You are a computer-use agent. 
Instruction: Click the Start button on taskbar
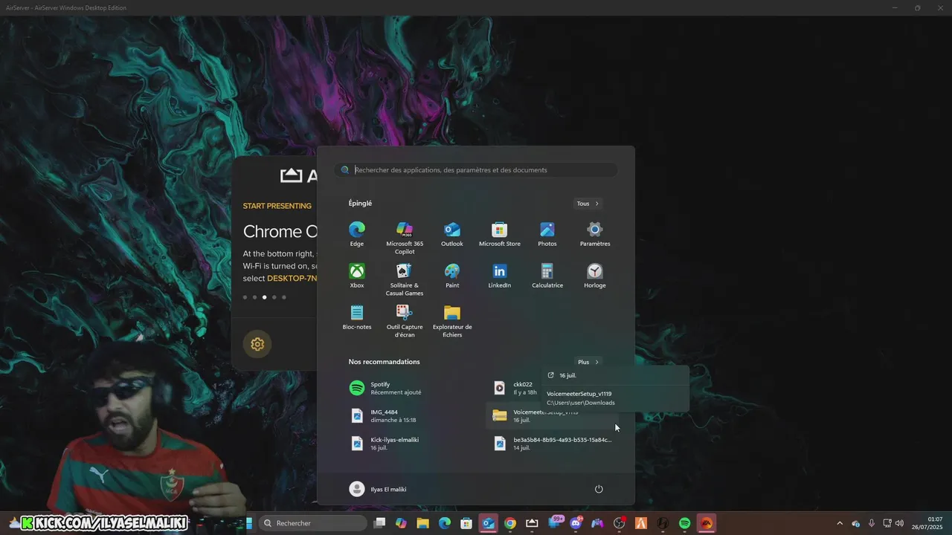click(x=249, y=523)
